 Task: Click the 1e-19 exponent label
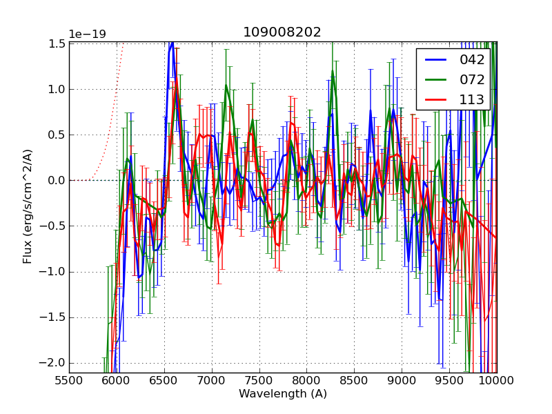coord(87,34)
